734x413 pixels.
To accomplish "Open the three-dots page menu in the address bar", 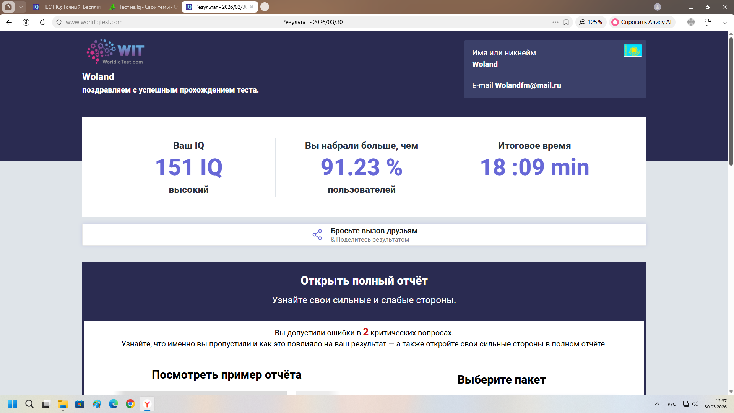I will [555, 22].
